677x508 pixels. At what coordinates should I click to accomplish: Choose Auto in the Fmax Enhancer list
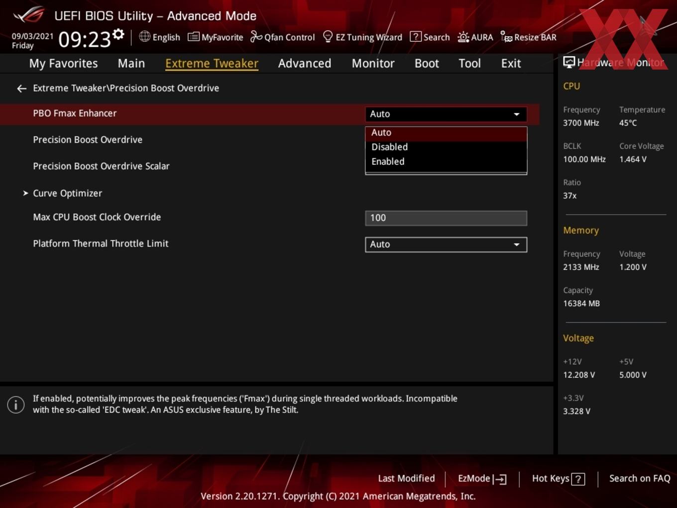(x=446, y=133)
